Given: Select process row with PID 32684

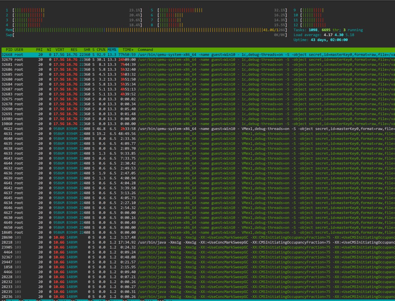Looking at the screenshot, I should click(x=197, y=84).
